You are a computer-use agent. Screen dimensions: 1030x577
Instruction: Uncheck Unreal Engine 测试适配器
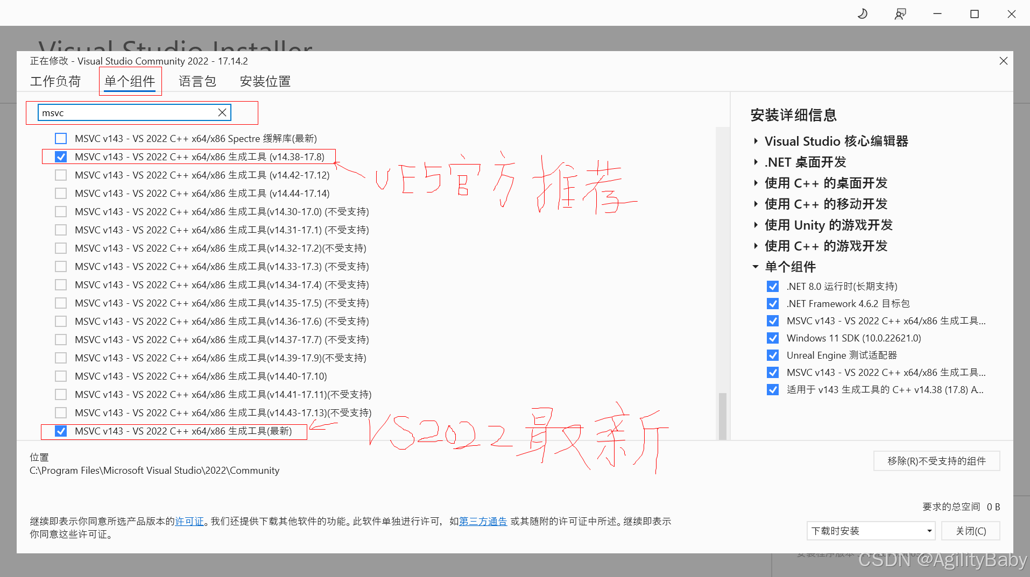(773, 355)
